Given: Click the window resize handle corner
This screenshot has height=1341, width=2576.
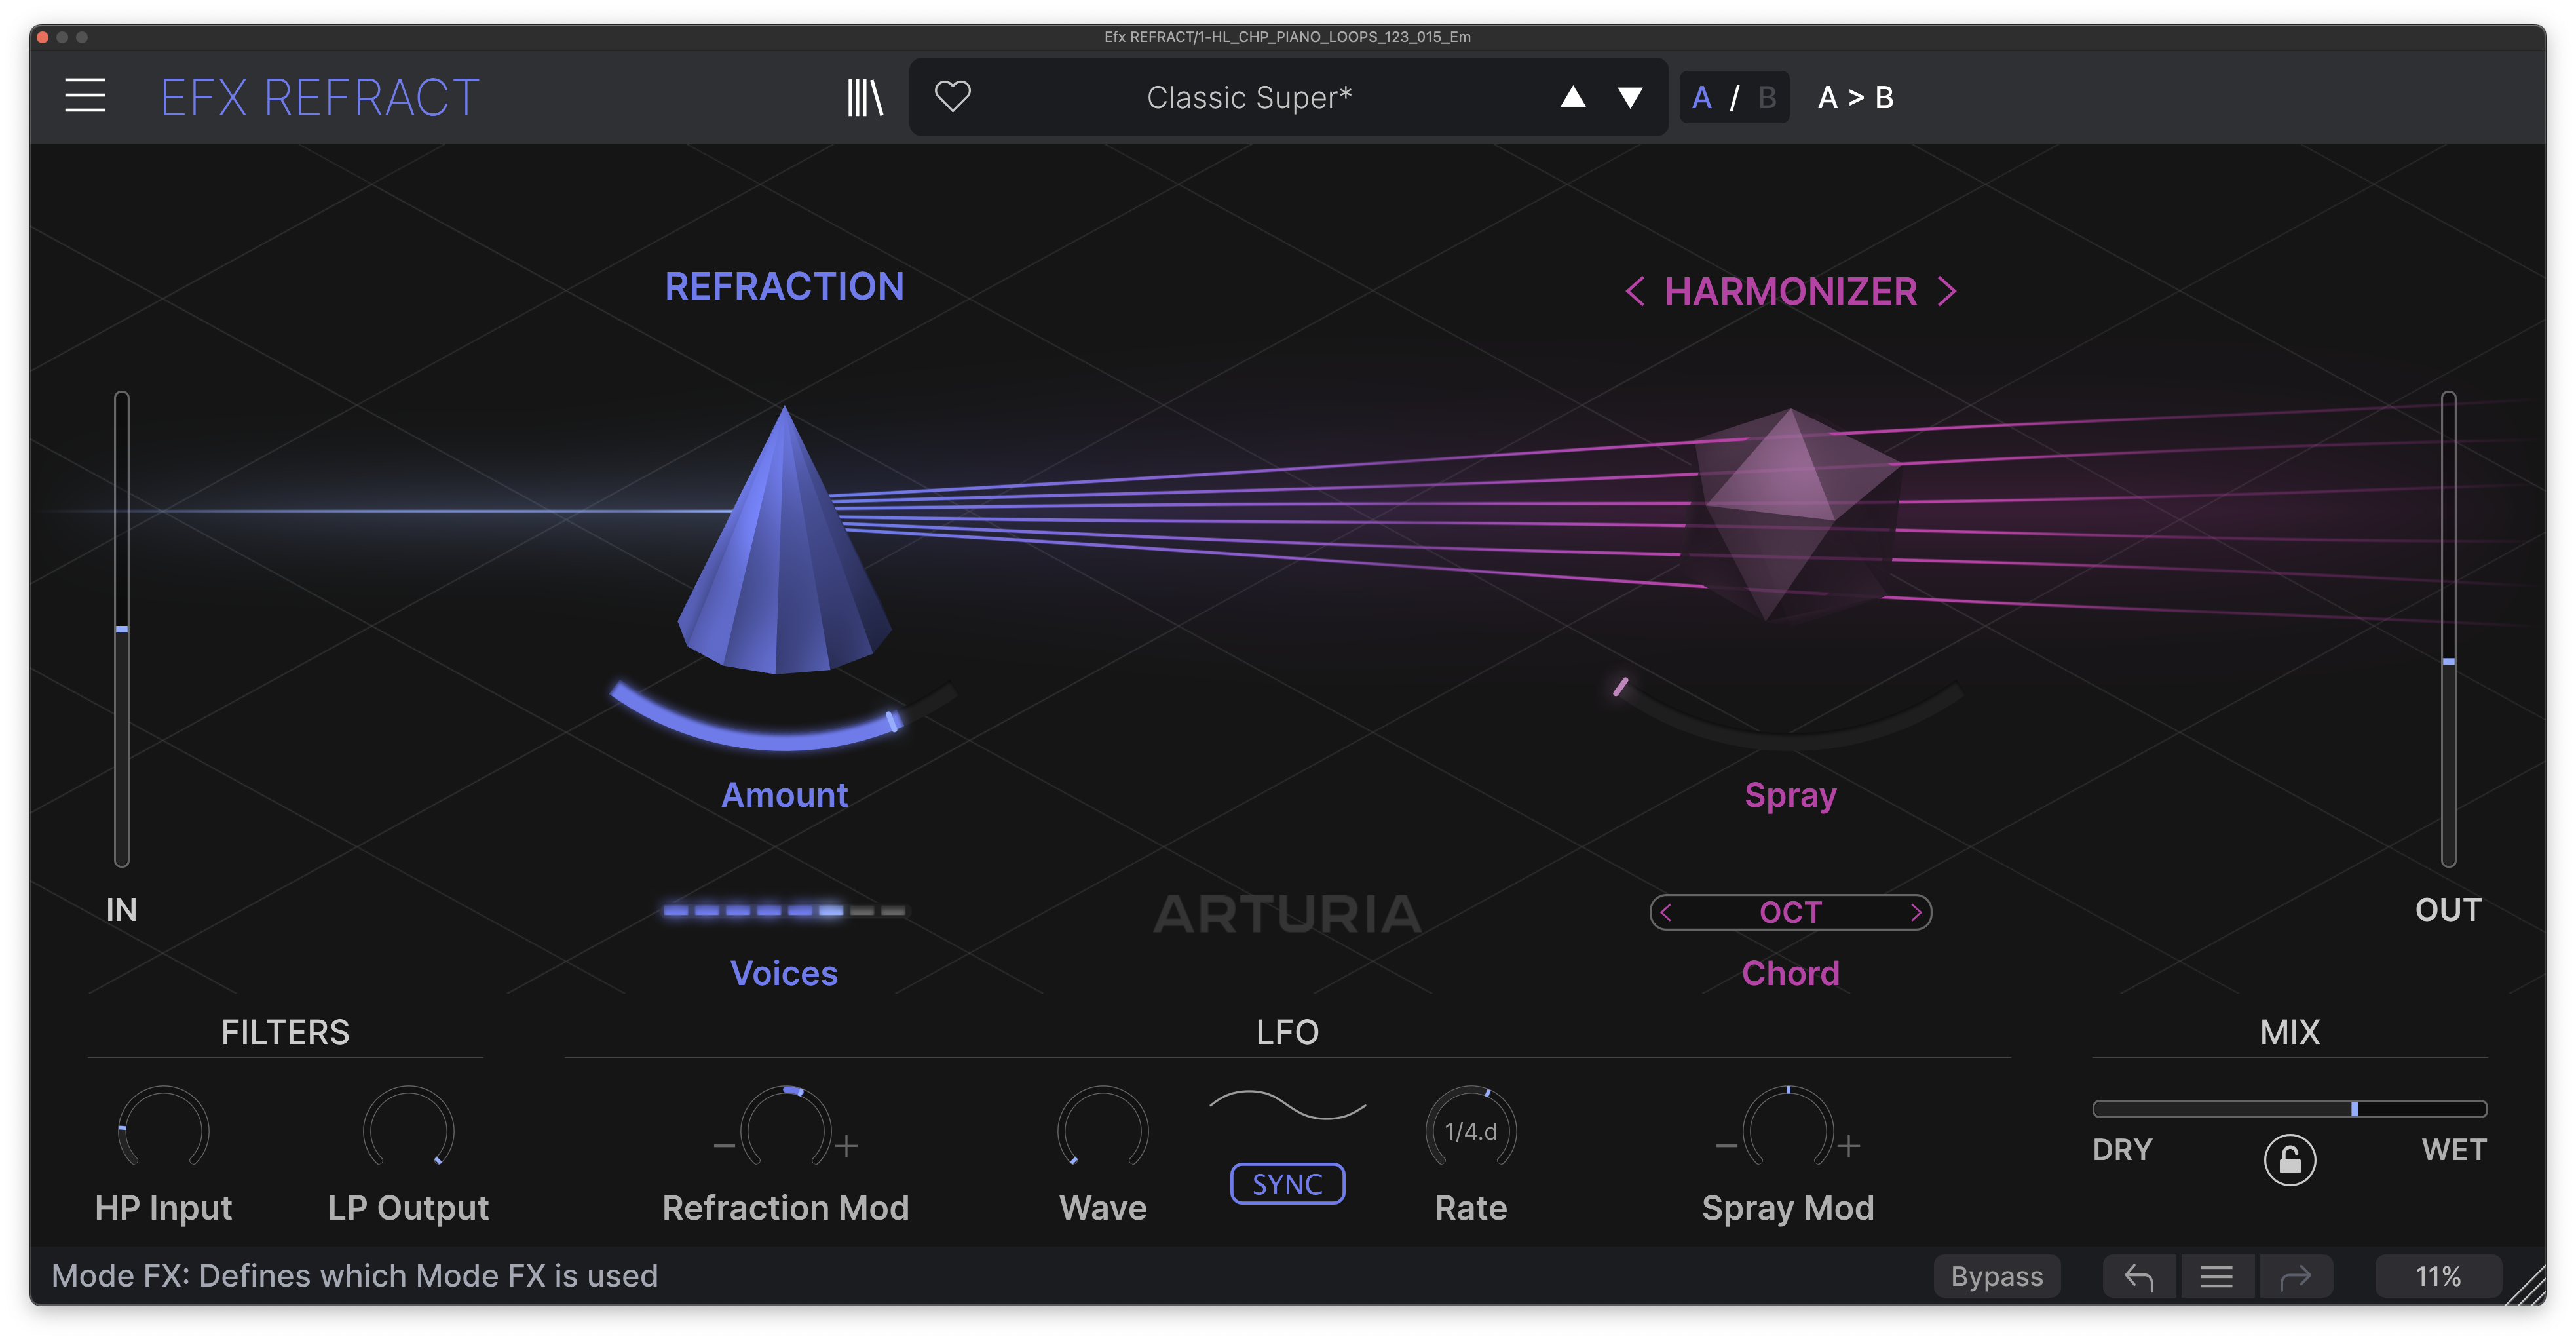Looking at the screenshot, I should click(x=2526, y=1286).
